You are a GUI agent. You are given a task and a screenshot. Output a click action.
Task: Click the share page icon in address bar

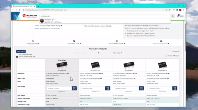click(x=166, y=10)
